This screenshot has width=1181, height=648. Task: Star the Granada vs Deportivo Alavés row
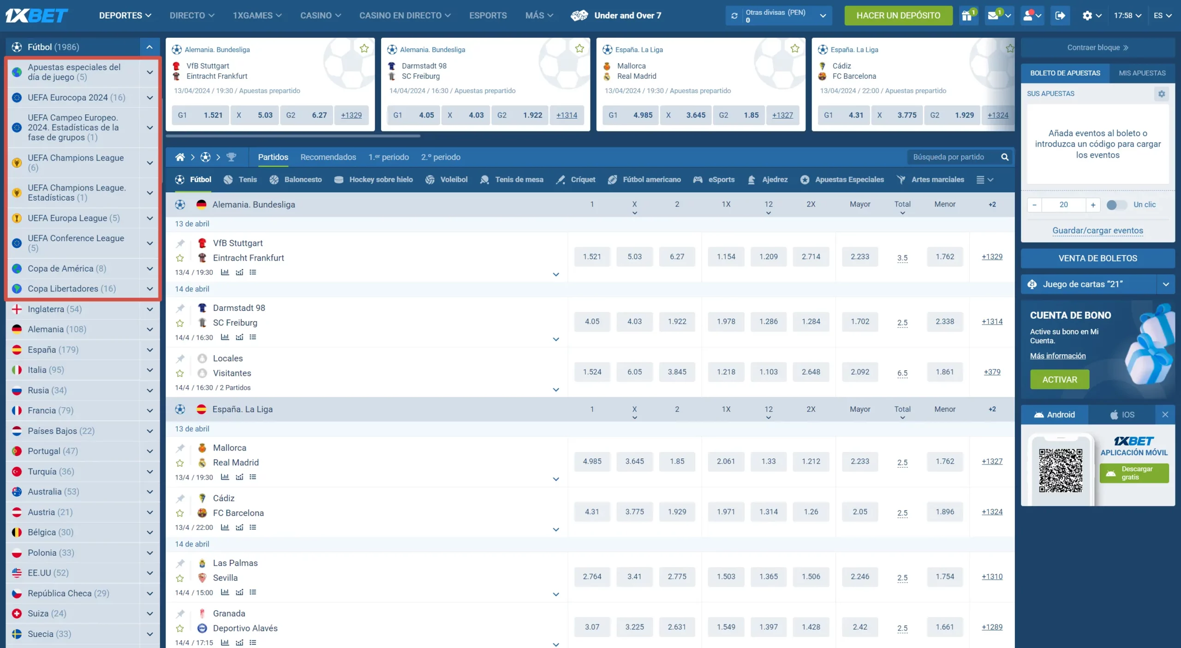click(x=180, y=629)
